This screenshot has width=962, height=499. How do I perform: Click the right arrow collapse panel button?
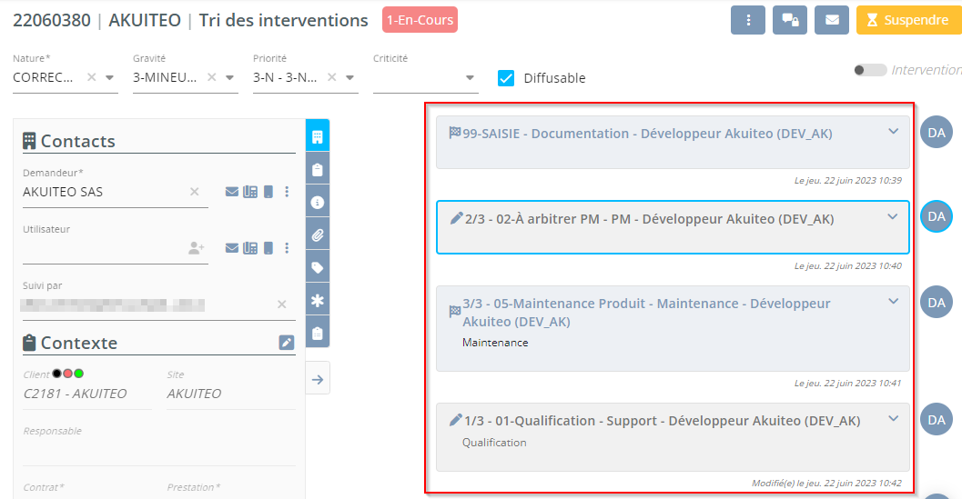click(318, 379)
